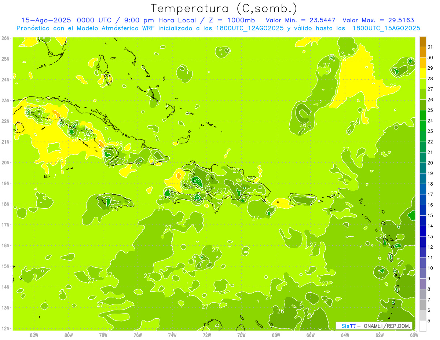Click the 24N latitude axis label
This screenshot has width=440, height=340.
(5, 80)
